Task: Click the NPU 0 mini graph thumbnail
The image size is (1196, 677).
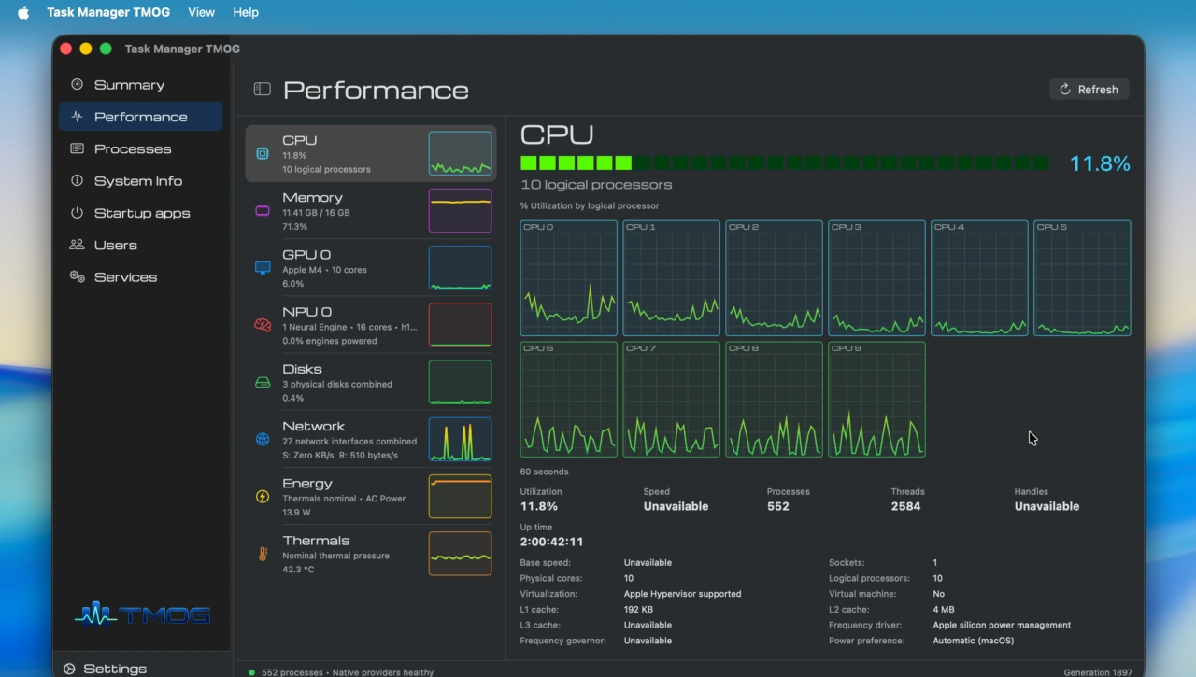Action: (x=460, y=325)
